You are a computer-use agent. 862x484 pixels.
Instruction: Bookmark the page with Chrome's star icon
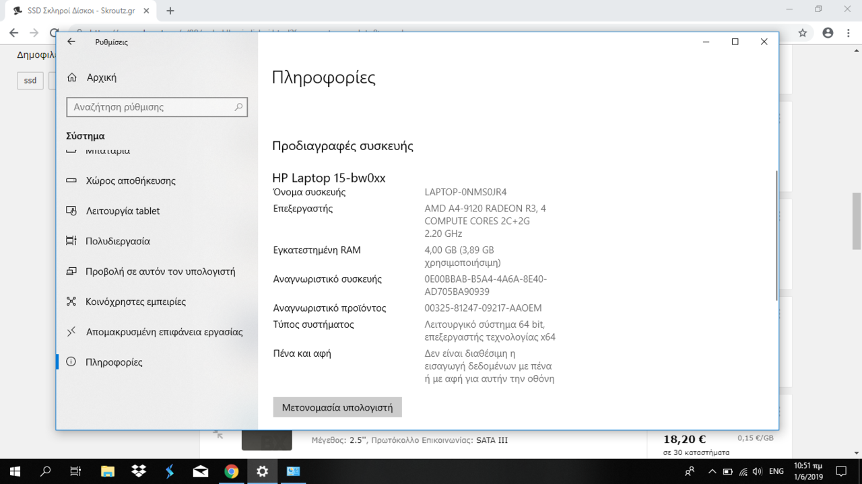pyautogui.click(x=803, y=32)
